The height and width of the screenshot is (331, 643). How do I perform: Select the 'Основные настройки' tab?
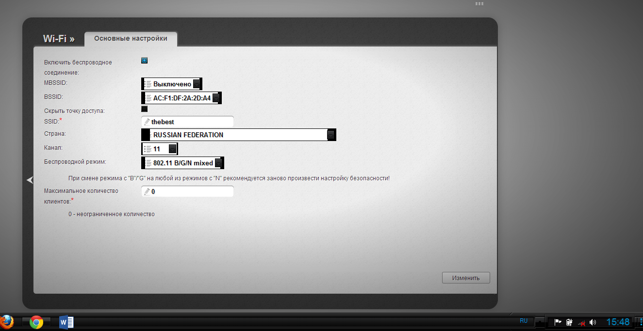tap(131, 39)
